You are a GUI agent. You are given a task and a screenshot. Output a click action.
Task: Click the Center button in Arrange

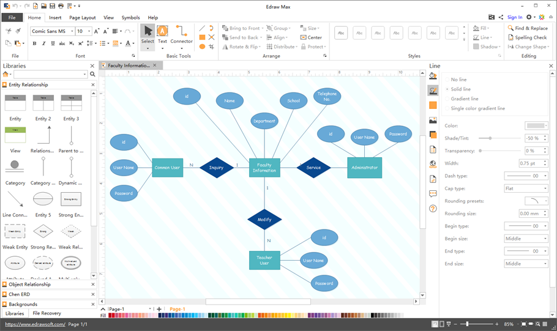(x=312, y=37)
